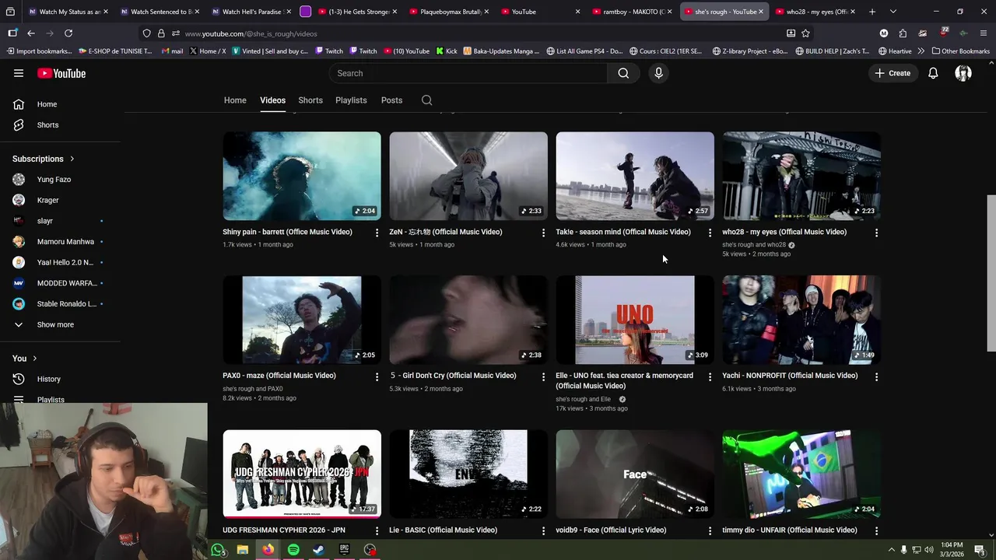Switch to the channel Home tab
The height and width of the screenshot is (560, 996).
pos(235,100)
